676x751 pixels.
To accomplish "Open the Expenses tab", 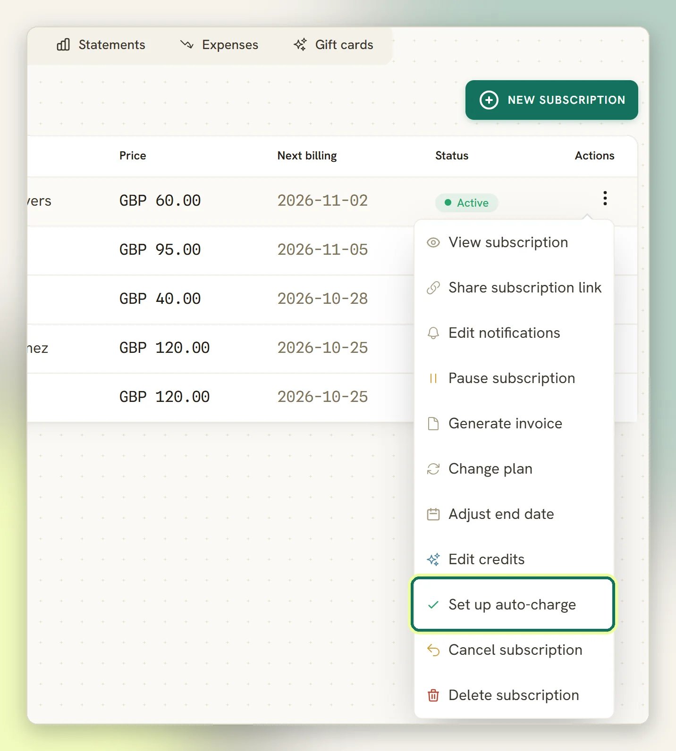I will click(x=220, y=45).
